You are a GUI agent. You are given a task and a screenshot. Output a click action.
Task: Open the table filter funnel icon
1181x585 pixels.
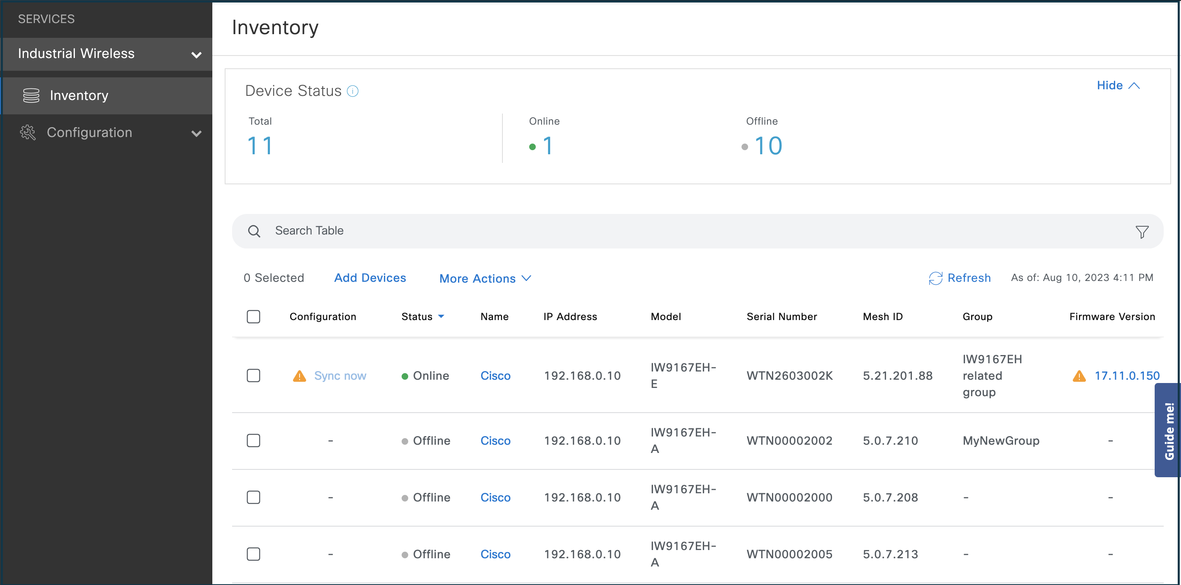point(1141,232)
